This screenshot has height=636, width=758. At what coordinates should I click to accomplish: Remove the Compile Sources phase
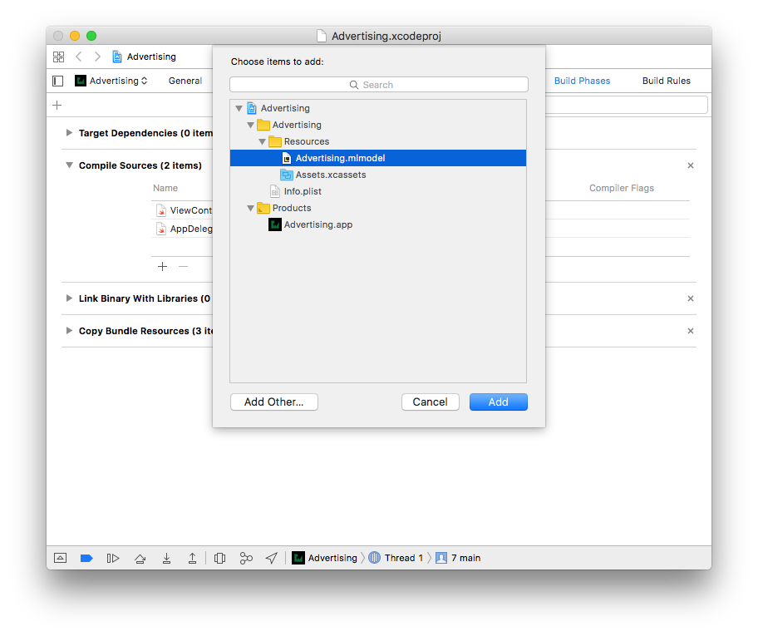coord(691,165)
